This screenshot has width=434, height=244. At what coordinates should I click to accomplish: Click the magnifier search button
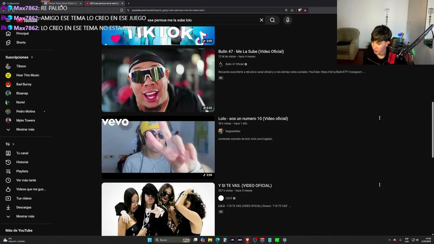pos(272,20)
